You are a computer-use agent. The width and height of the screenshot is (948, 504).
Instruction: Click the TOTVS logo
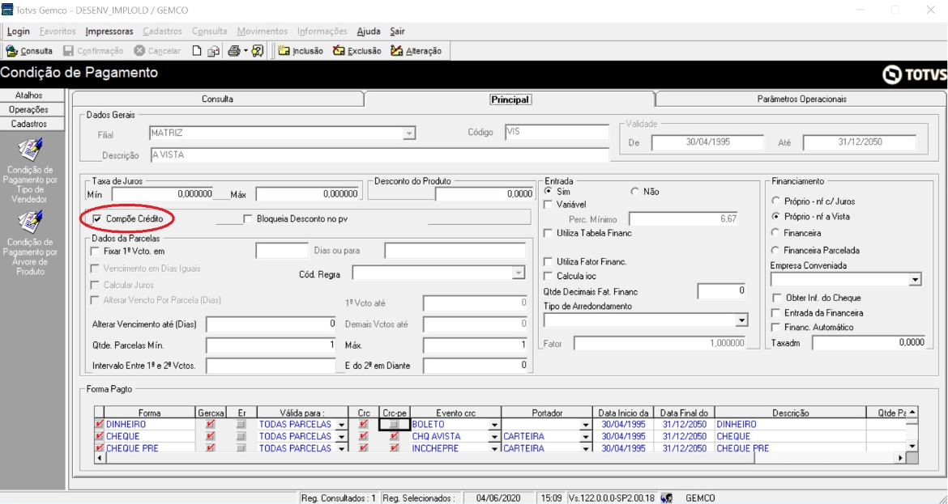tap(914, 75)
